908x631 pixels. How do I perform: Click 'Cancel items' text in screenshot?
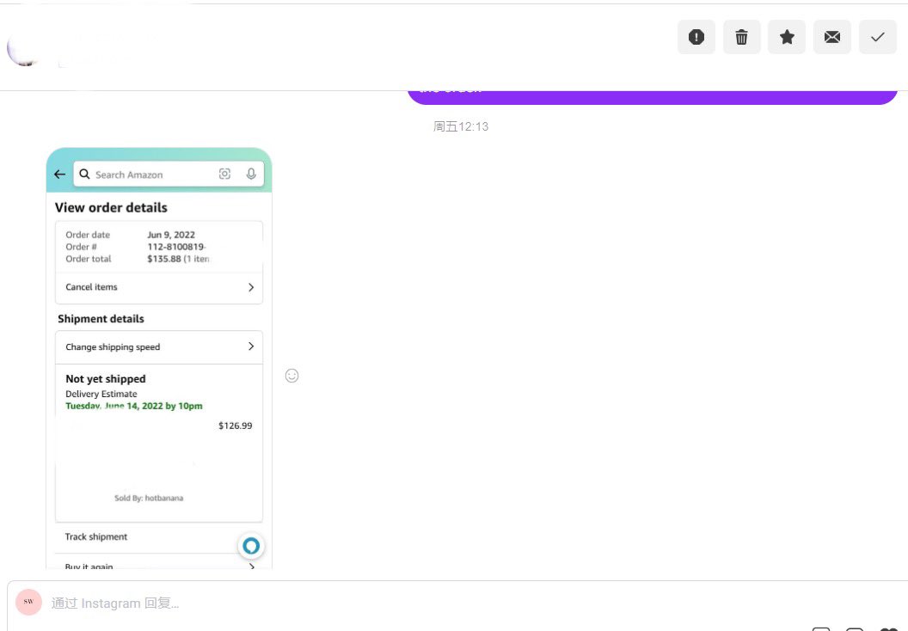click(91, 287)
